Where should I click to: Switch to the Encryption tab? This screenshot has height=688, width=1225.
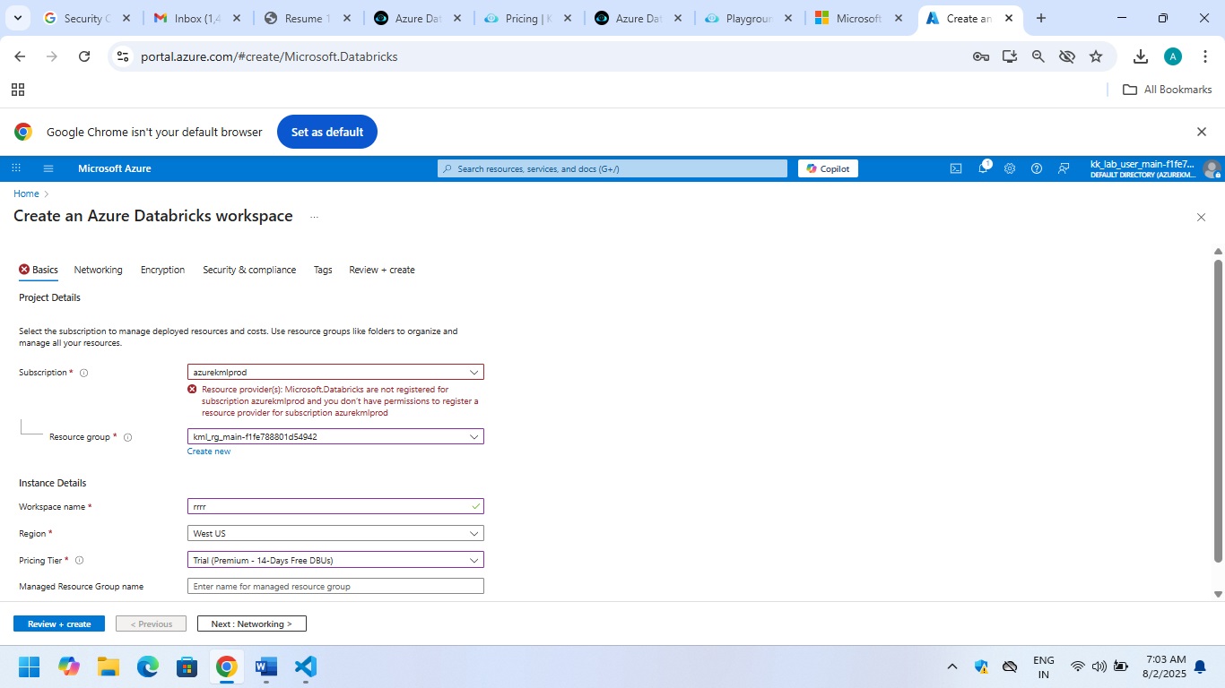[162, 270]
